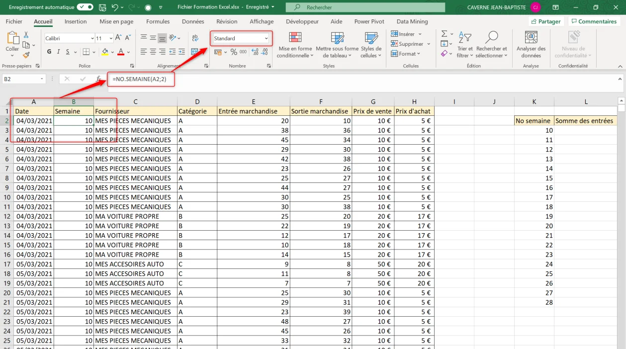Click the Borders icon

86,52
